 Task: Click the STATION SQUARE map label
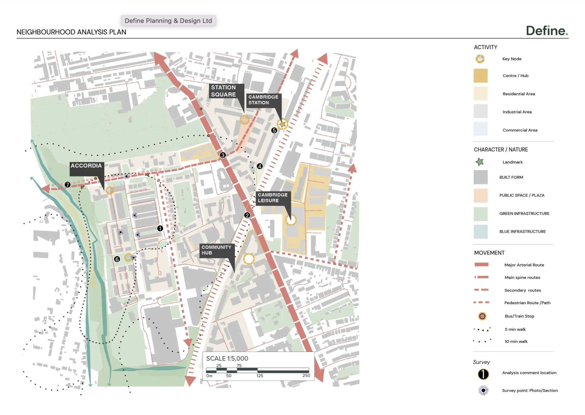(x=224, y=91)
